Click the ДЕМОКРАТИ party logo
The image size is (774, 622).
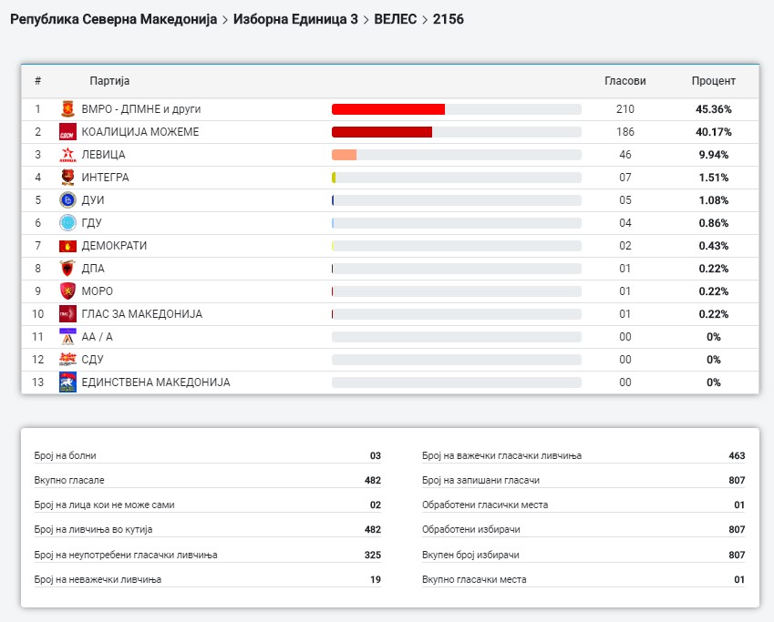67,246
